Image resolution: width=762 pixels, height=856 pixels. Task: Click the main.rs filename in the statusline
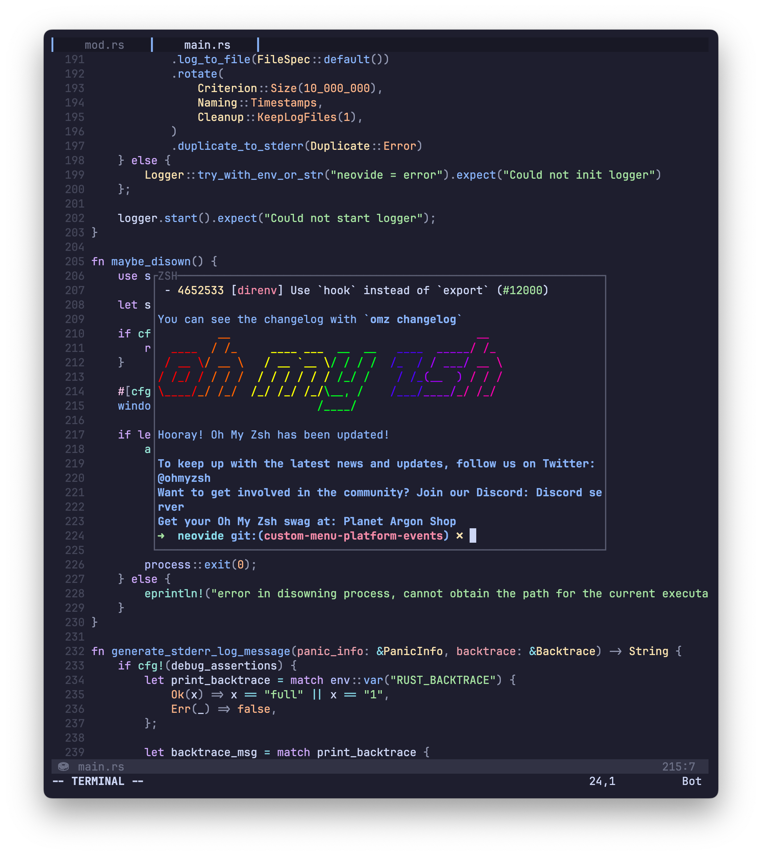101,766
